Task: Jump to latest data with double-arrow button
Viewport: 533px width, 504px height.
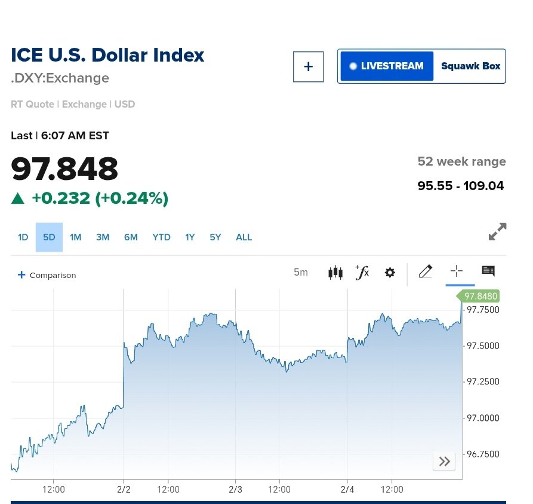Action: pyautogui.click(x=444, y=461)
